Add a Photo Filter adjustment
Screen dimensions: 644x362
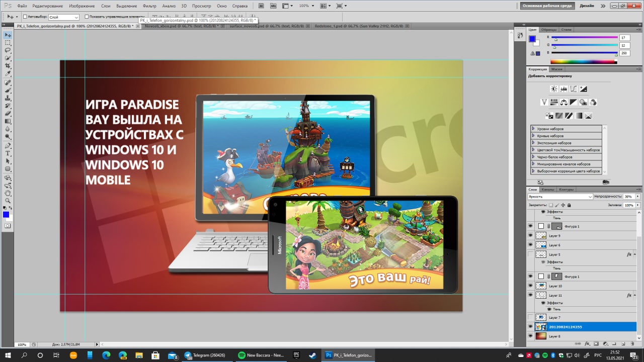tap(583, 102)
